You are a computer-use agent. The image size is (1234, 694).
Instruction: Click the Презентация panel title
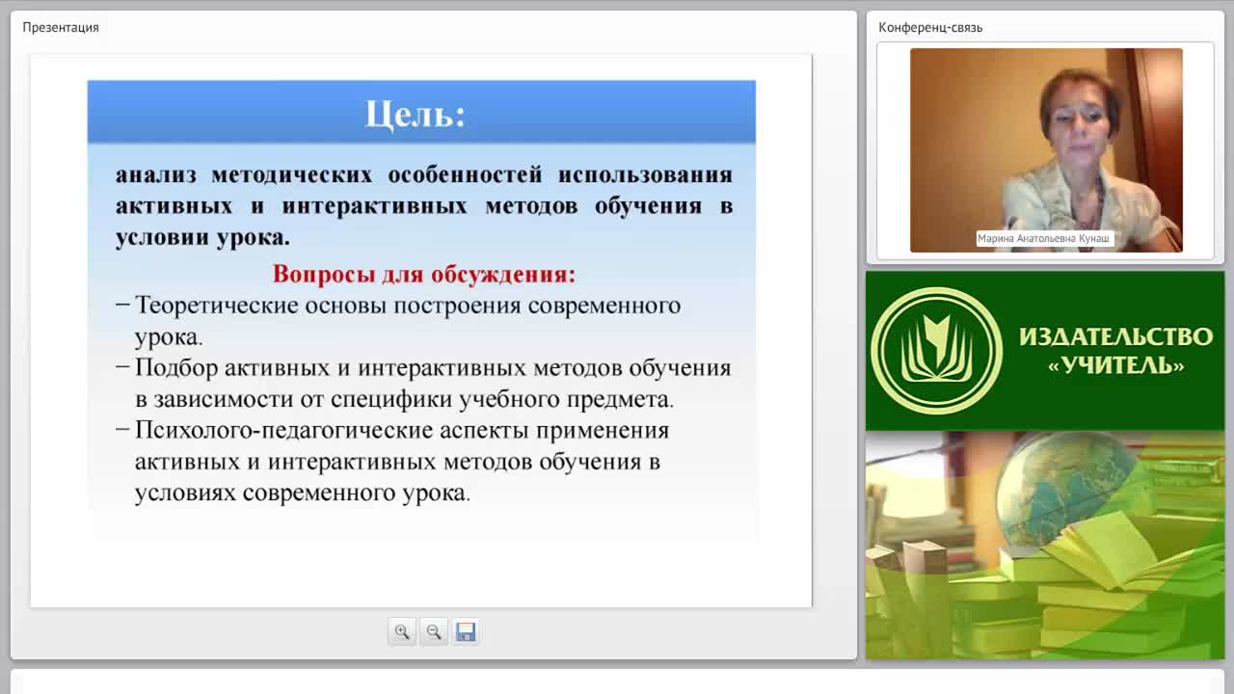tap(61, 27)
